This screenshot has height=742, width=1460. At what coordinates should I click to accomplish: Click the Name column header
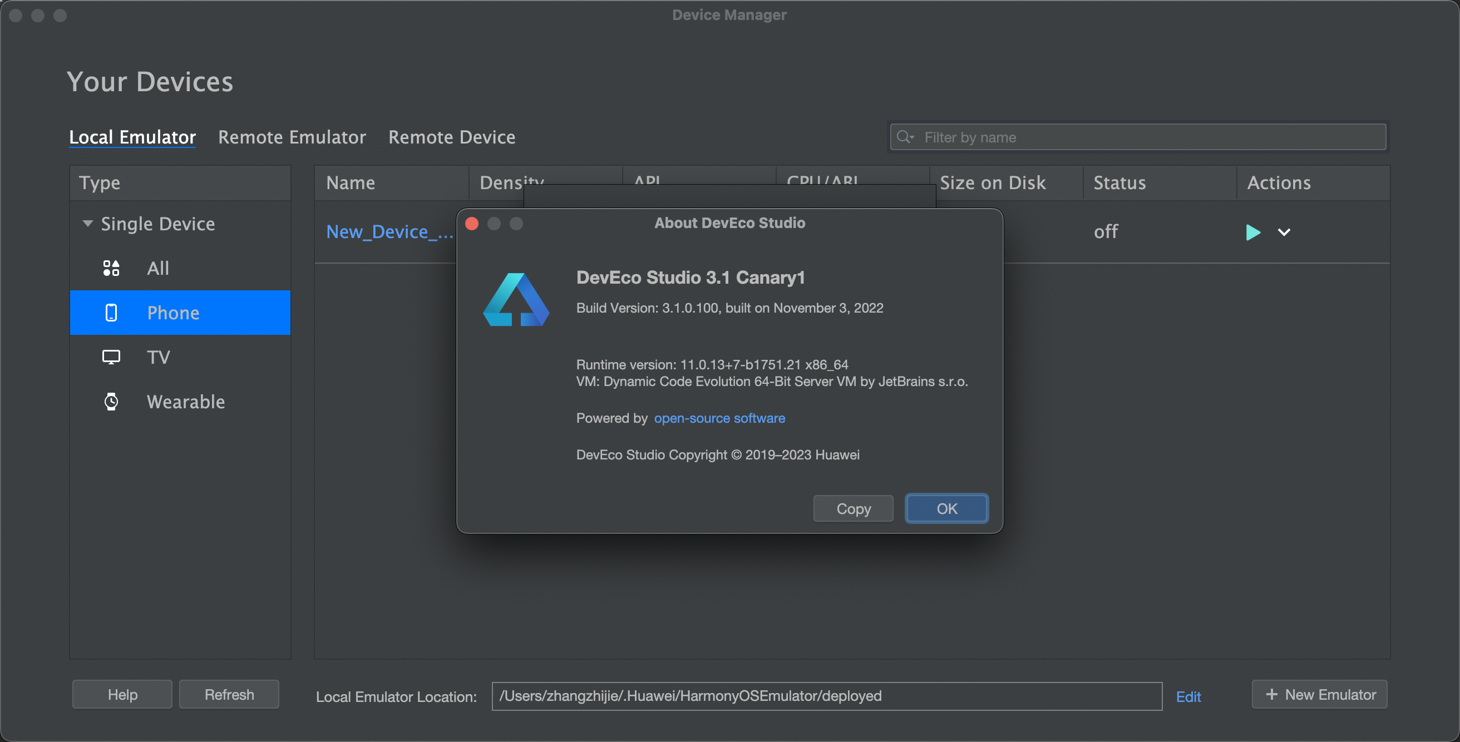[392, 183]
